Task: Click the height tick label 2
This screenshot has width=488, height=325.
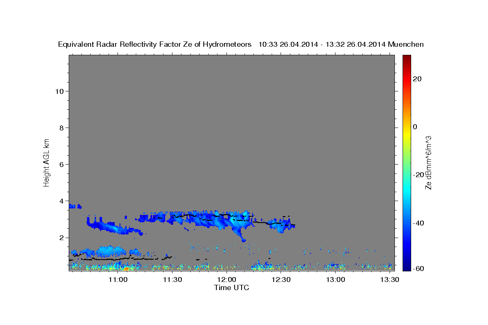Action: point(61,238)
